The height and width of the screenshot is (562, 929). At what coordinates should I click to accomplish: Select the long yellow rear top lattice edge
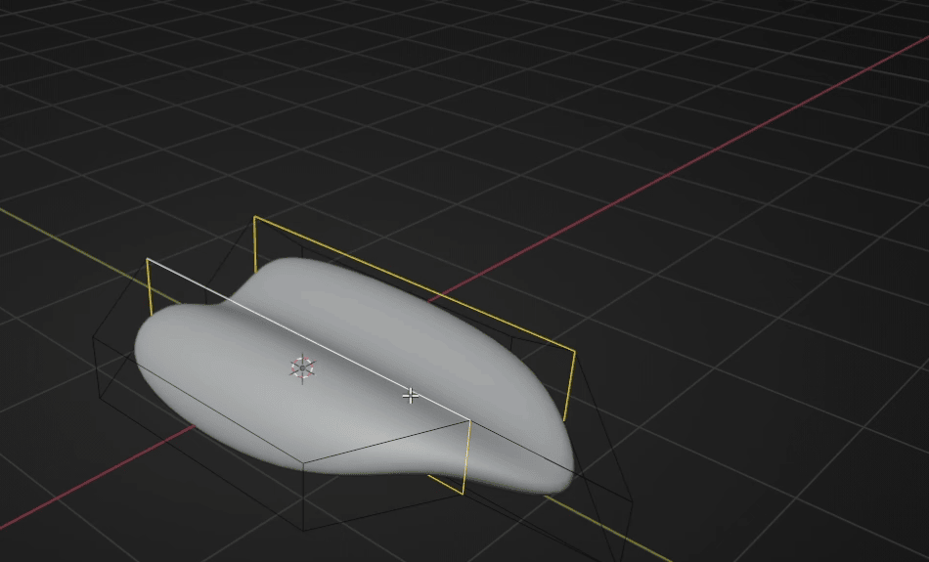pyautogui.click(x=411, y=283)
